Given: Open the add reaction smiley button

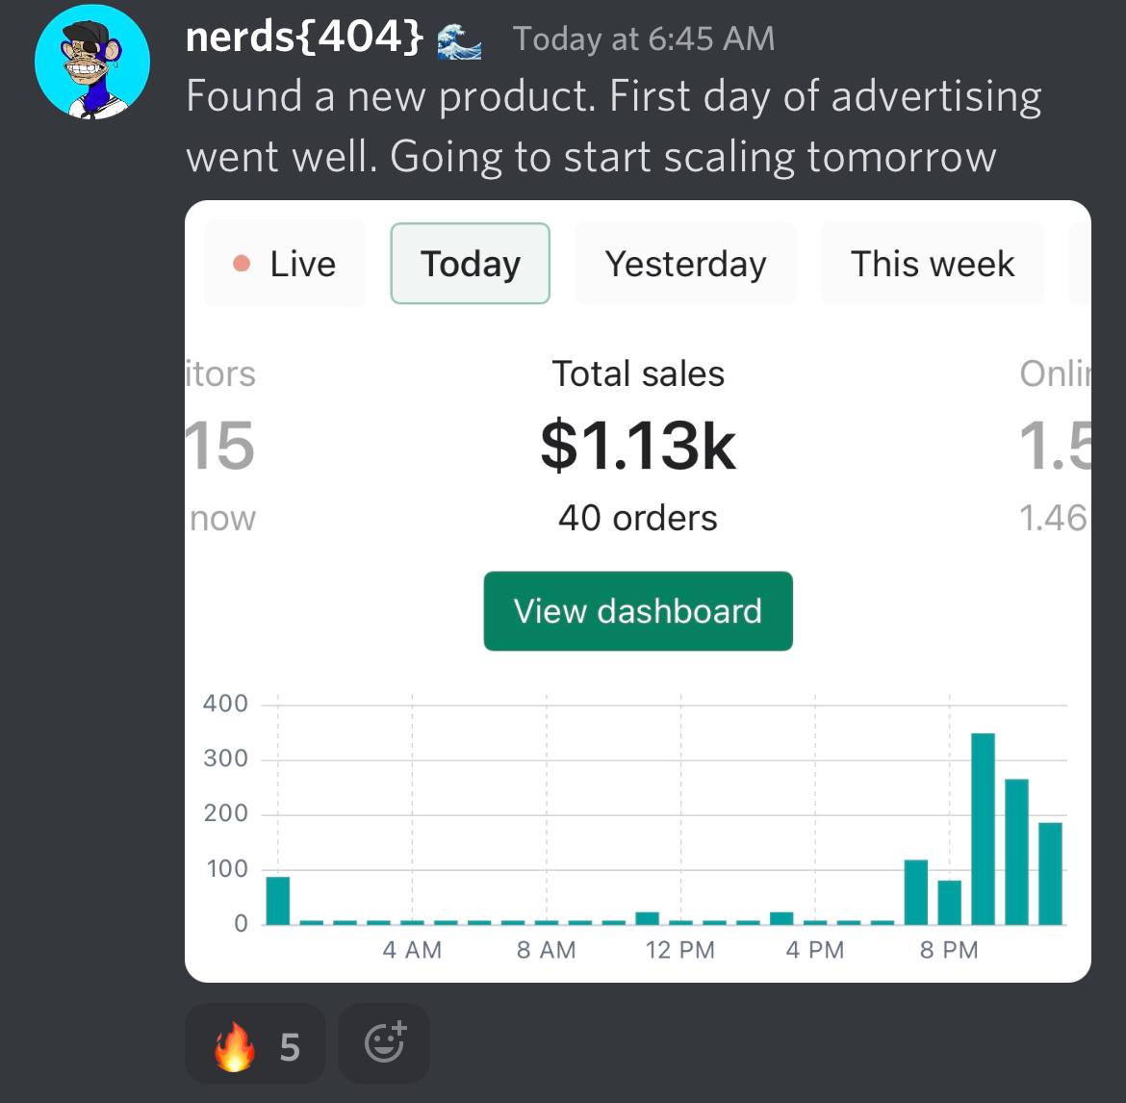Looking at the screenshot, I should (x=384, y=1043).
